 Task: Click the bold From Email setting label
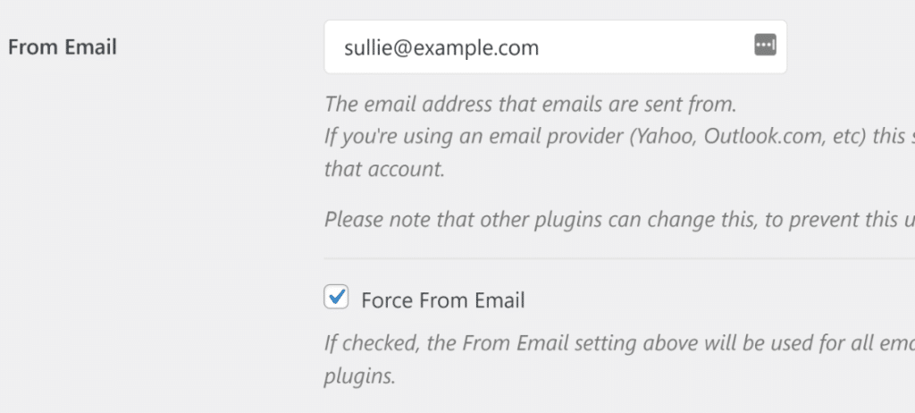coord(63,46)
